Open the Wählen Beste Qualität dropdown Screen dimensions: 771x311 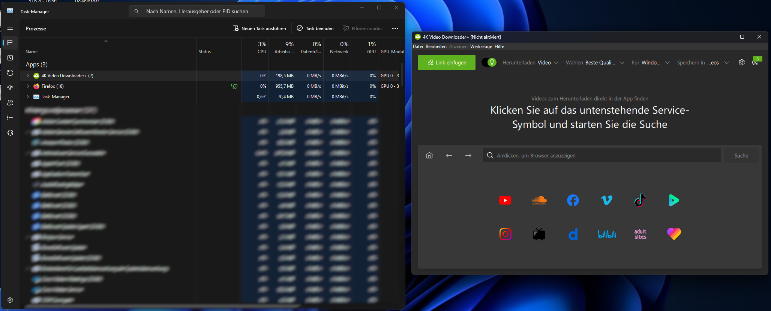[595, 63]
